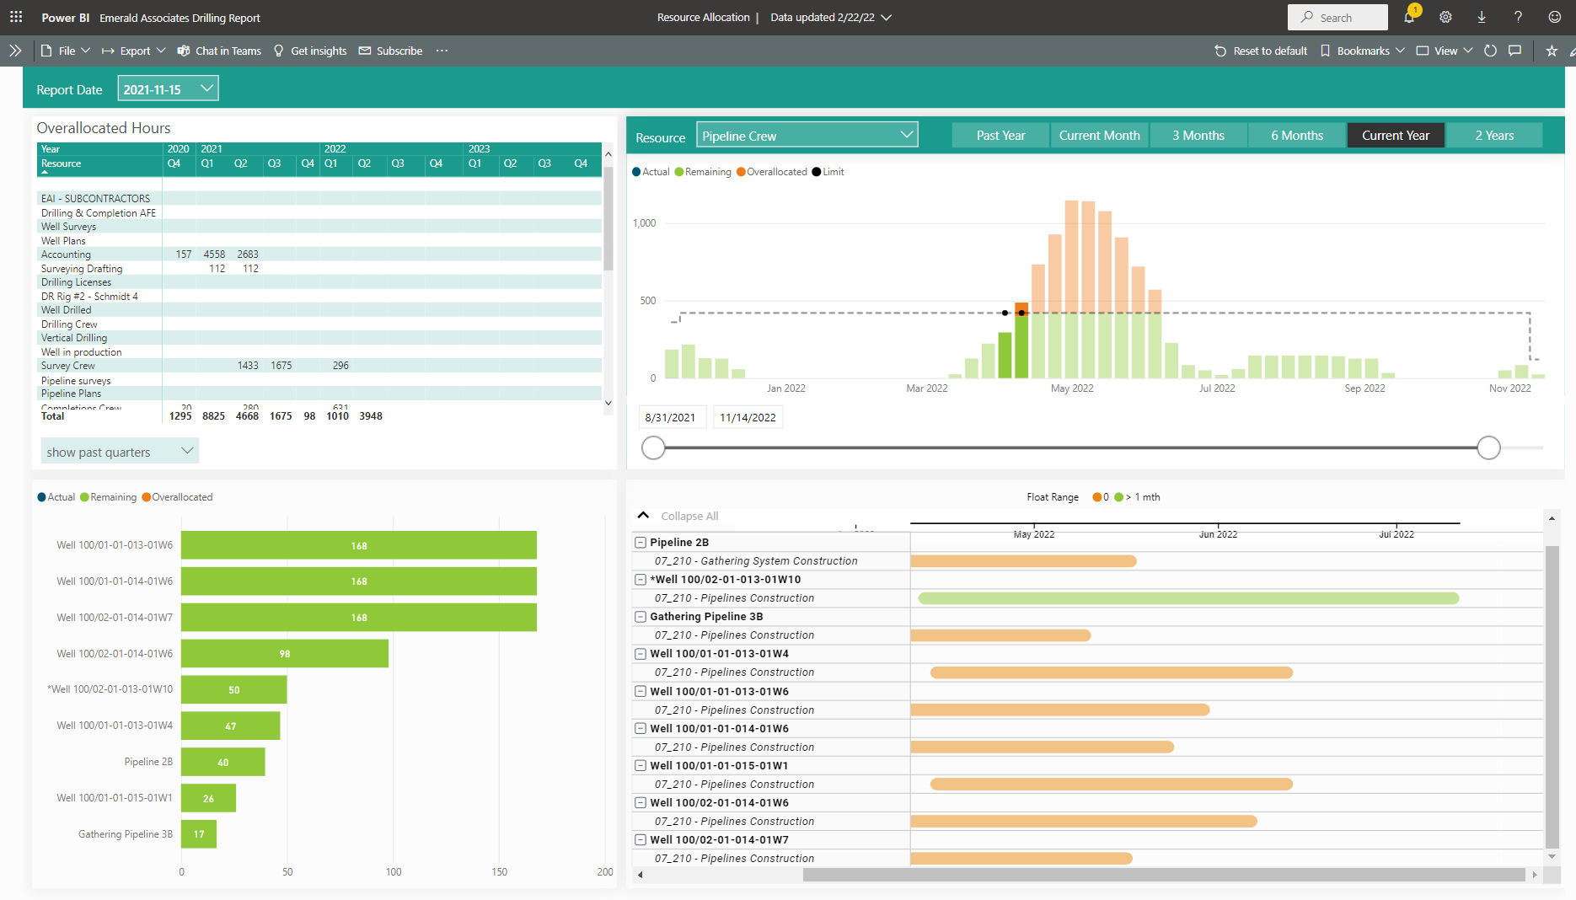Collapse the Gathering Pipeline 3B group
1576x900 pixels.
641,617
